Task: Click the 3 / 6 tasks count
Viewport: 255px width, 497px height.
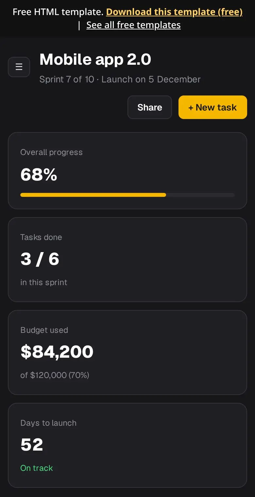Action: pos(40,259)
